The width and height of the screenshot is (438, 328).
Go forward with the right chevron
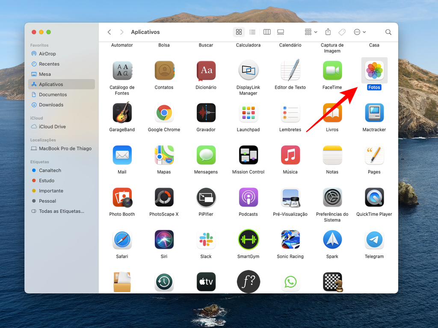click(x=121, y=32)
